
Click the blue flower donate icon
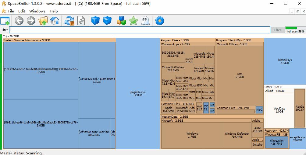(160, 21)
